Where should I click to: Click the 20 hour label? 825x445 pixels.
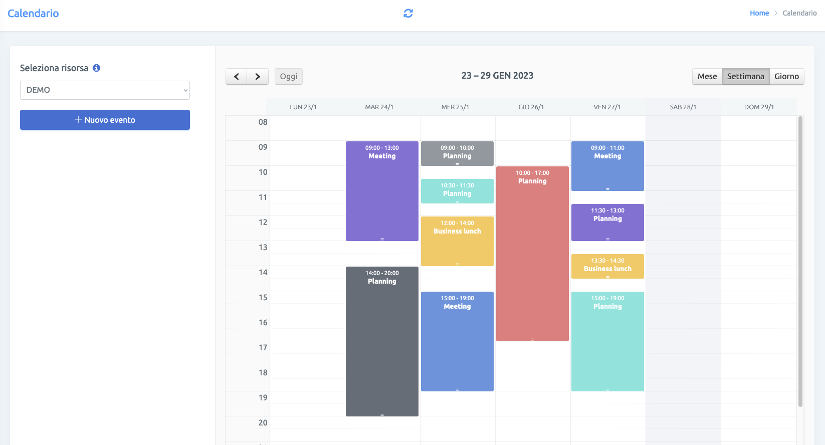pyautogui.click(x=263, y=423)
